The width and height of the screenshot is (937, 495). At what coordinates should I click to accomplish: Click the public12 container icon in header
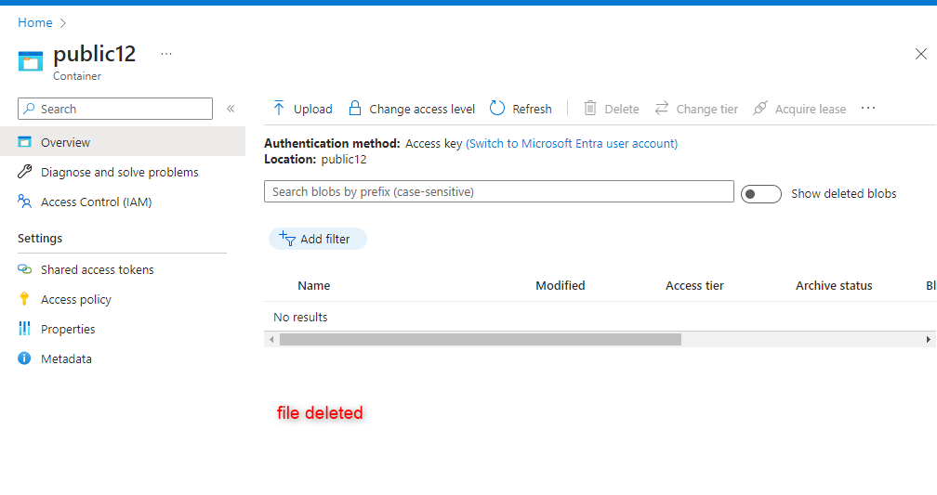31,61
